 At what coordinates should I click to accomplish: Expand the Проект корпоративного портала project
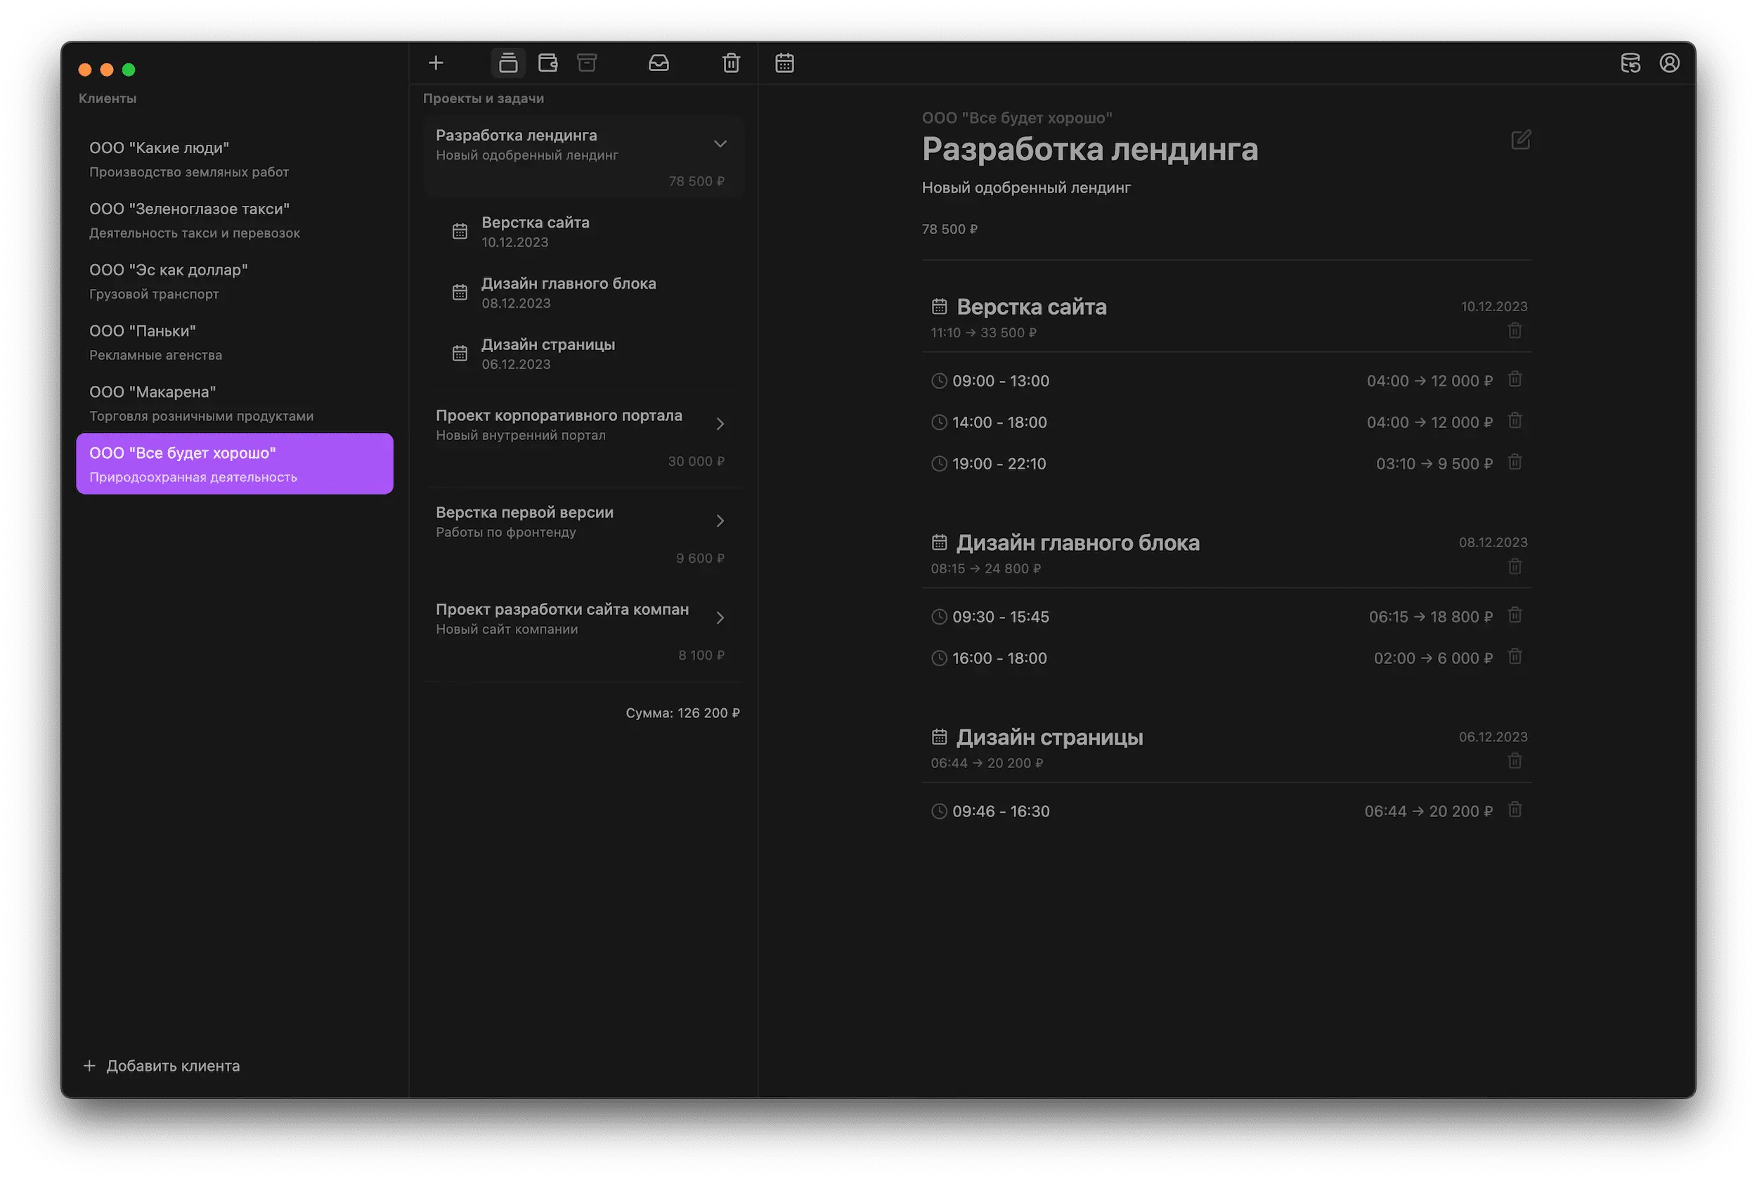(x=720, y=424)
